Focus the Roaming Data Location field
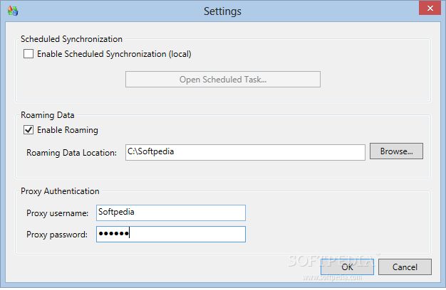446x290 pixels. 245,152
